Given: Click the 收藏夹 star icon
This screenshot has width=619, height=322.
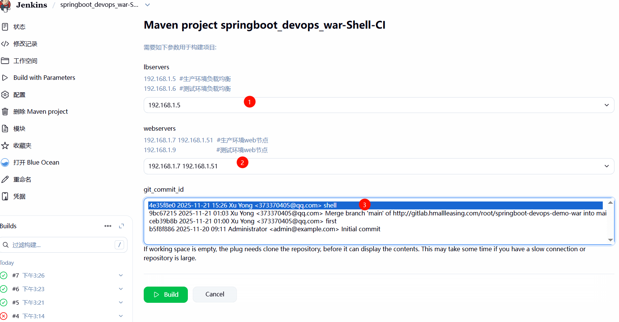Looking at the screenshot, I should coord(5,145).
